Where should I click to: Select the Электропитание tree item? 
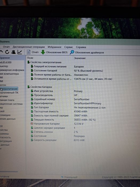[x=9, y=89]
